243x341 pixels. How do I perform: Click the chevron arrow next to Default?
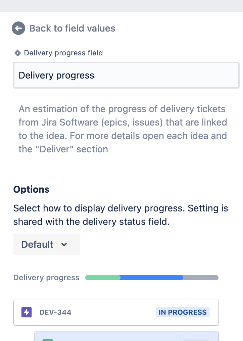click(64, 245)
